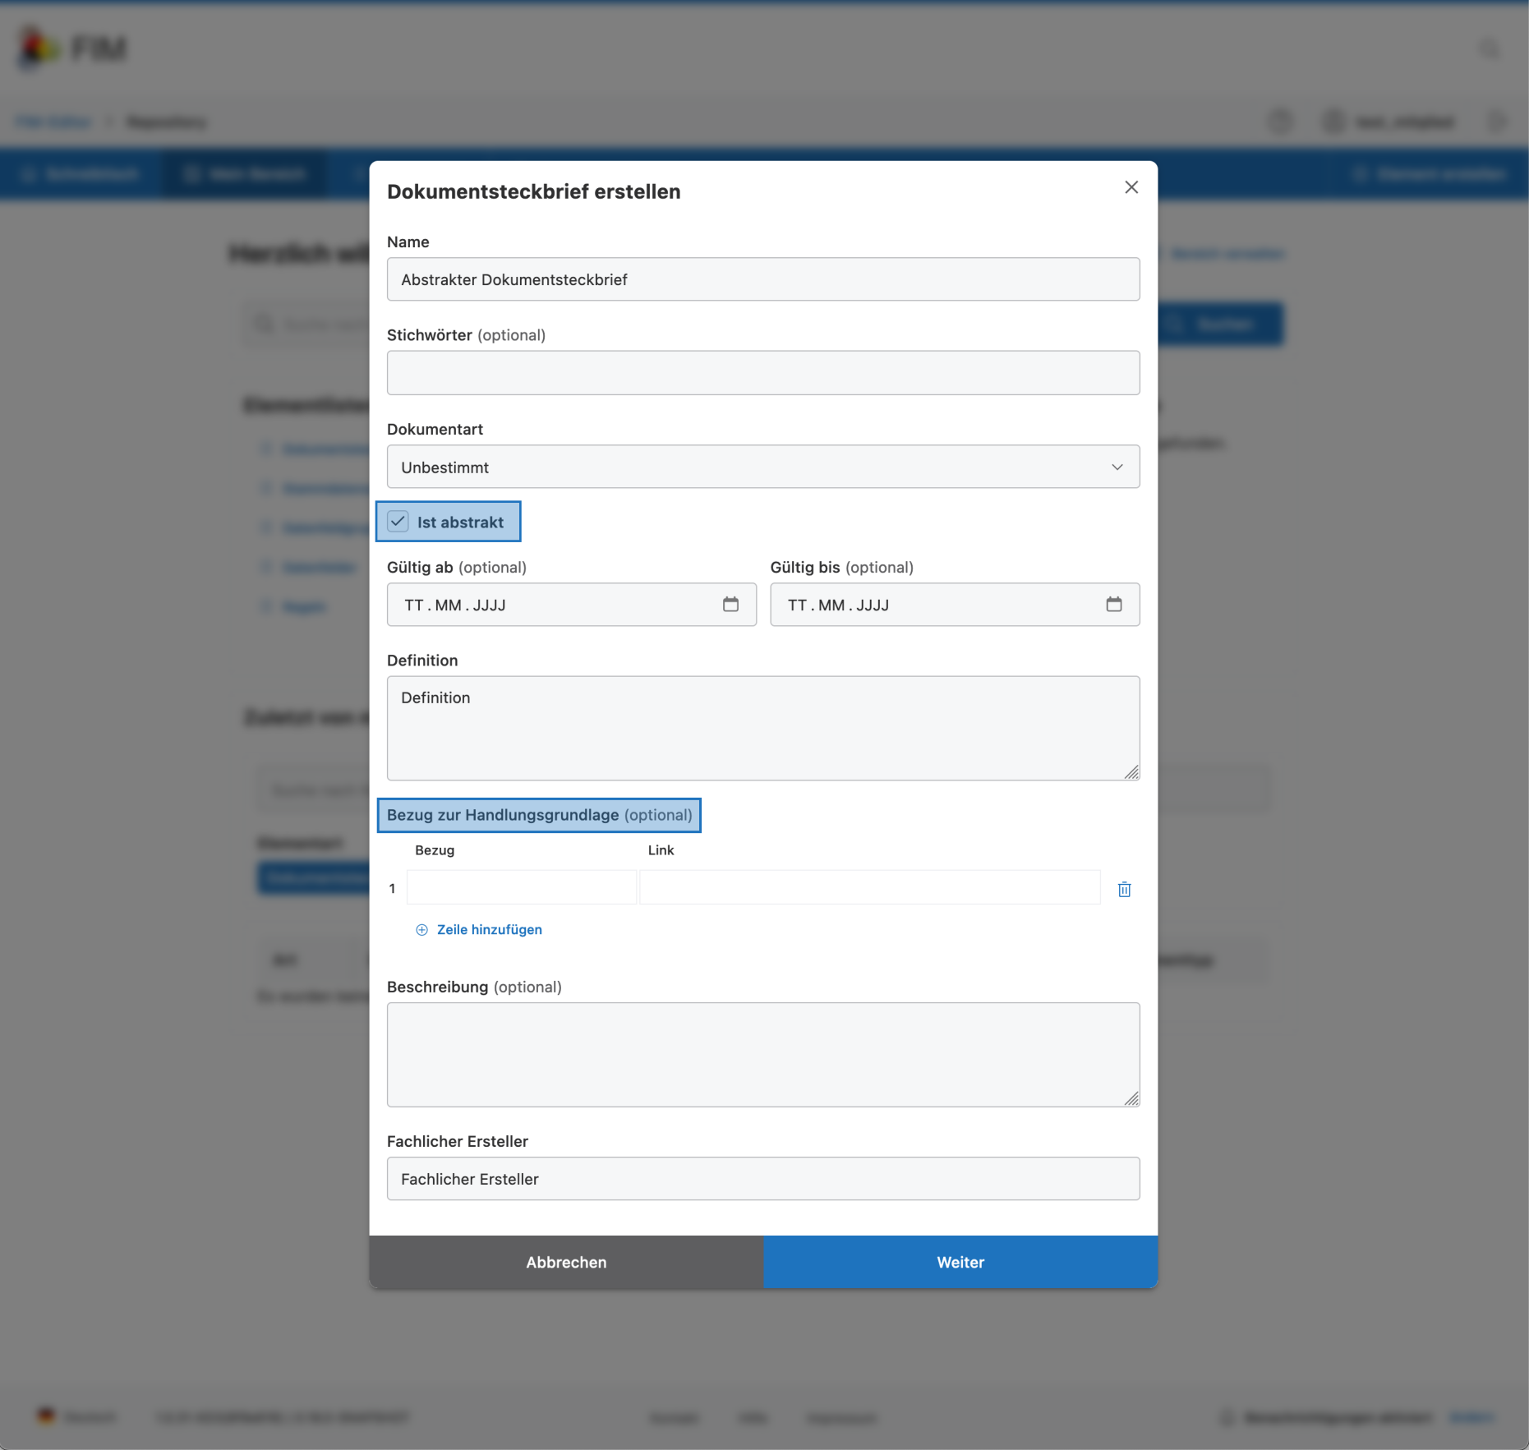Click into the Stichwörter field
1529x1450 pixels.
click(x=762, y=373)
